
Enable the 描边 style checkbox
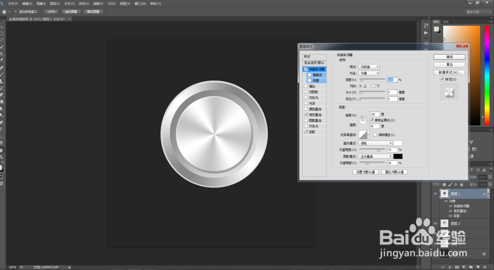point(306,86)
